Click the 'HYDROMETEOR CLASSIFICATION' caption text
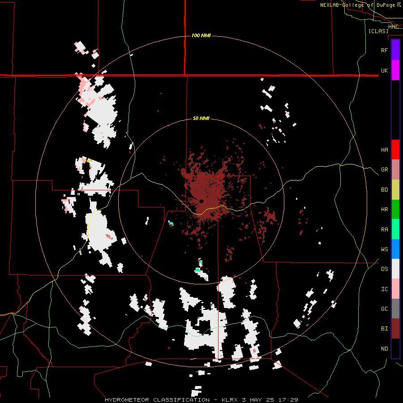Image resolution: width=403 pixels, height=403 pixels. (157, 400)
